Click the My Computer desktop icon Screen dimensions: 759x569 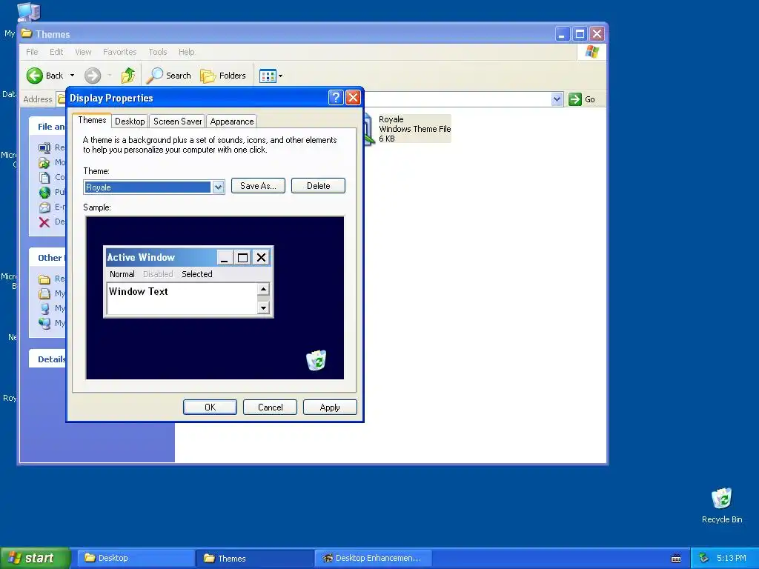tap(28, 12)
